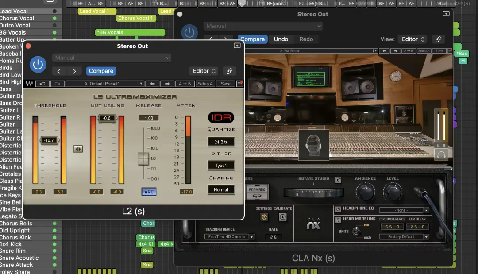Screen dimensions: 478x274
Task: Click Setup A in L2 toolbar
Action: pyautogui.click(x=205, y=84)
